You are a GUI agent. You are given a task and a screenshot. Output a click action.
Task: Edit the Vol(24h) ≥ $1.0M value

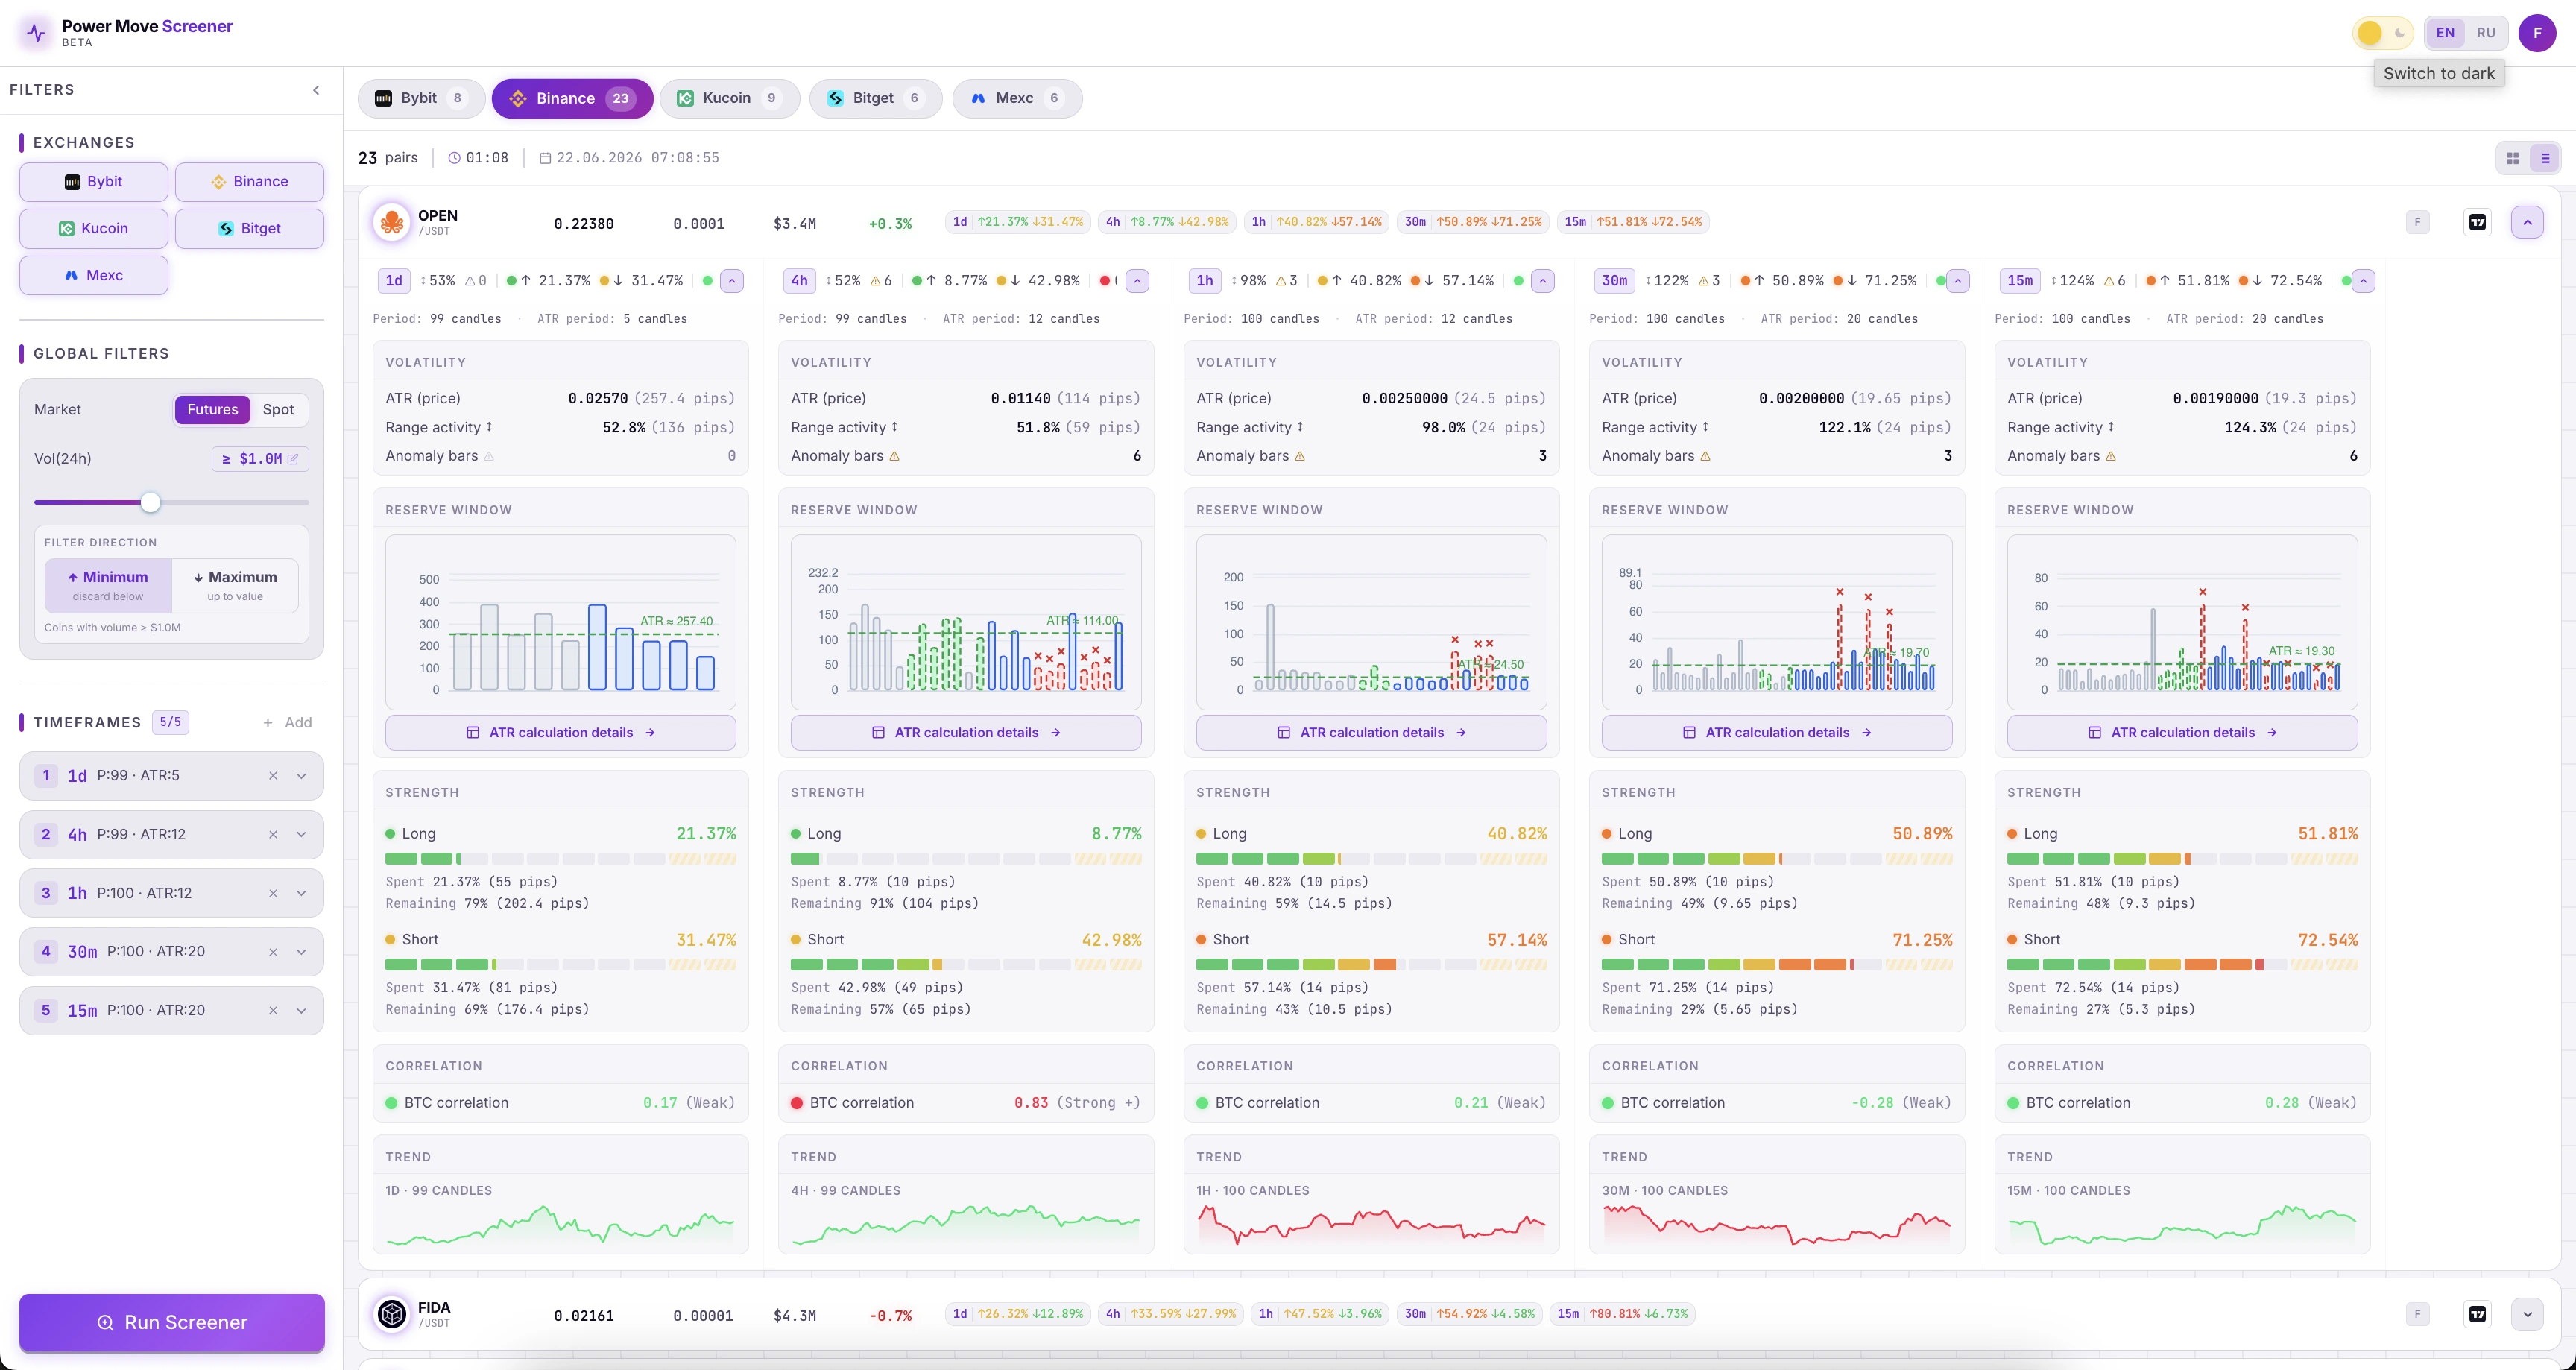(260, 459)
